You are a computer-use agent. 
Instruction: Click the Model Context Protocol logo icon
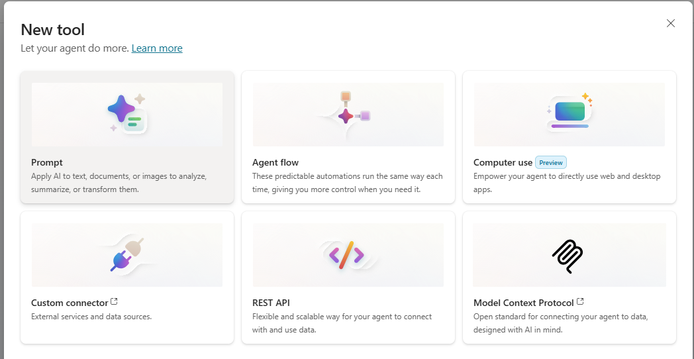tap(567, 255)
